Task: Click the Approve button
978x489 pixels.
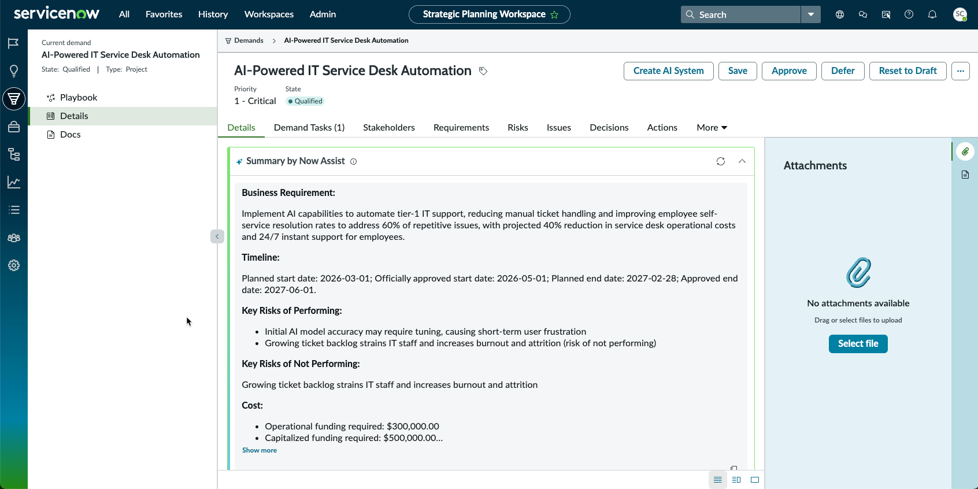Action: click(x=789, y=71)
